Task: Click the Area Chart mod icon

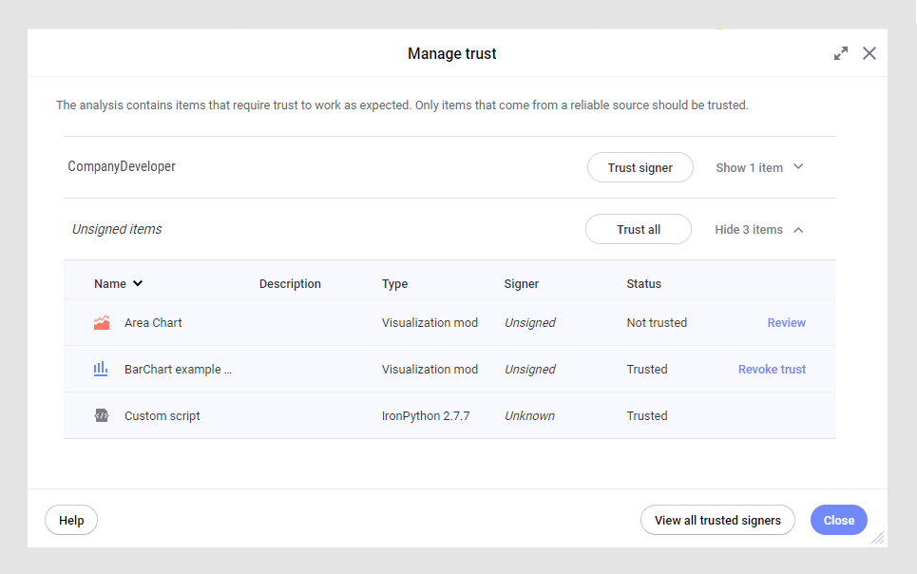Action: pos(102,323)
